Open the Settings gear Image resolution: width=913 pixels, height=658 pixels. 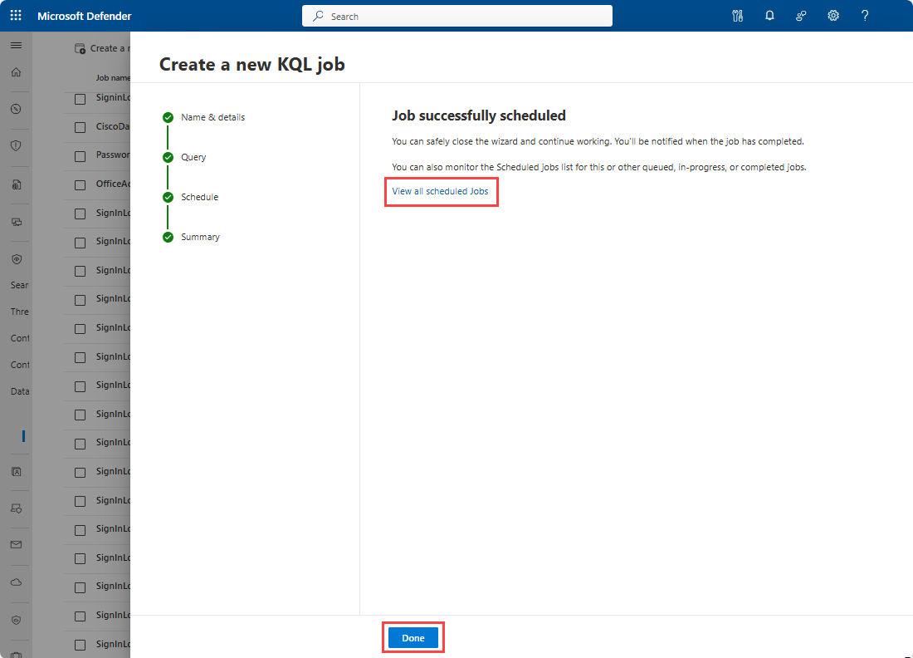pyautogui.click(x=833, y=16)
